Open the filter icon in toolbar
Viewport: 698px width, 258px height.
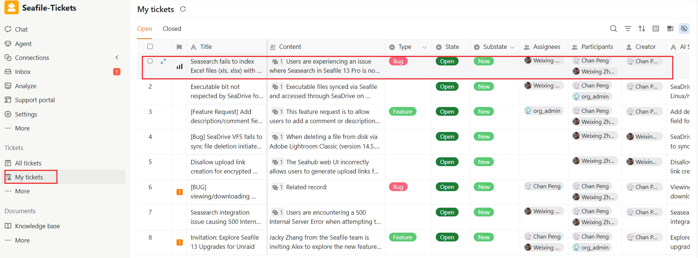point(628,29)
